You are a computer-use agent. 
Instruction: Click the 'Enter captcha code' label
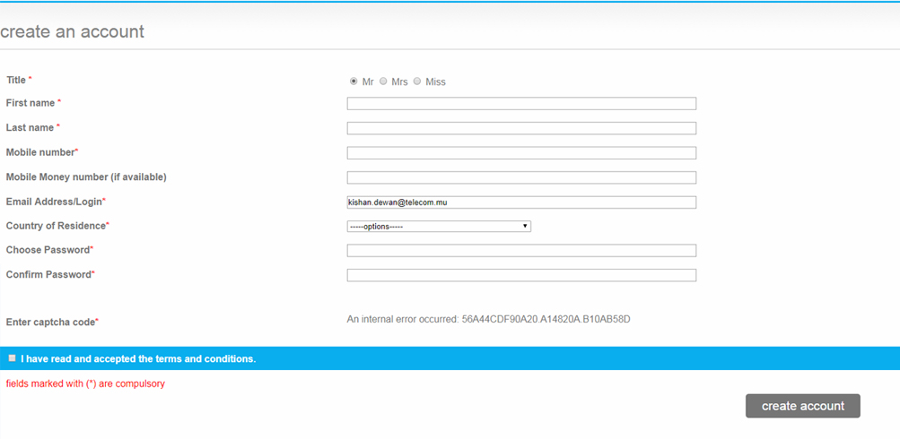click(x=52, y=323)
